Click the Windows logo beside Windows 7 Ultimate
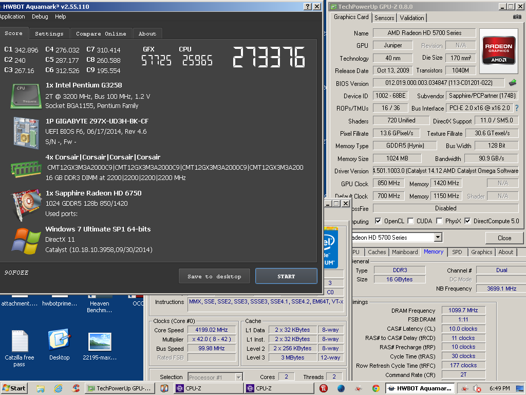This screenshot has height=395, width=526. coord(26,241)
